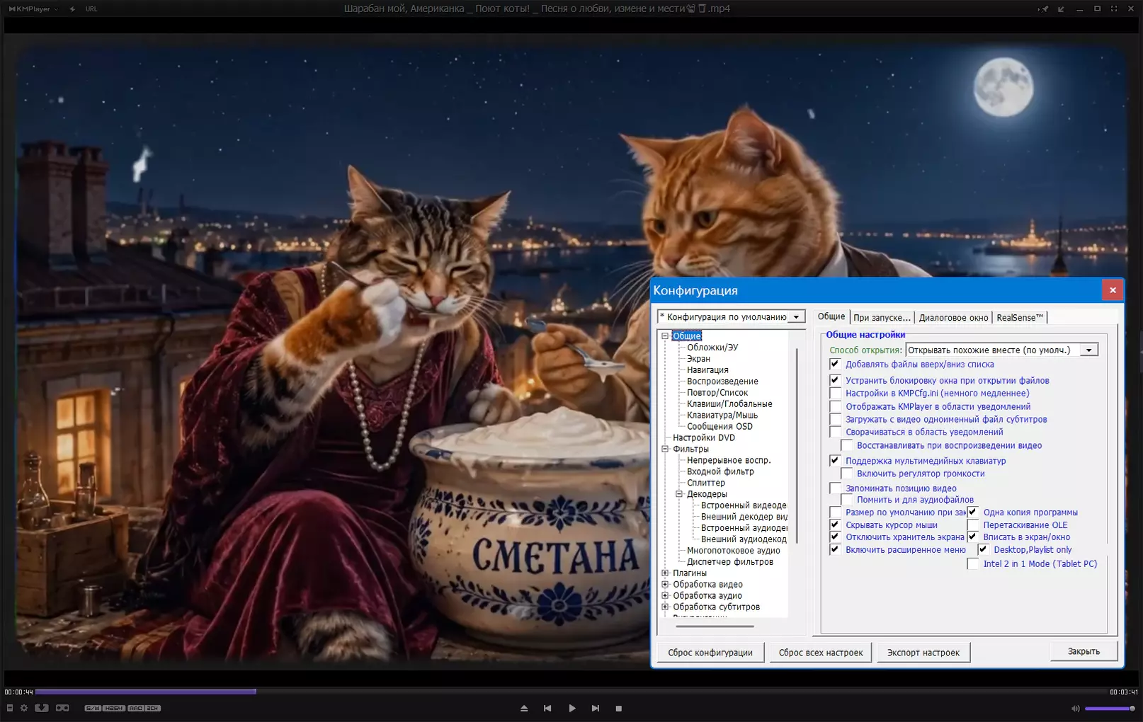Image resolution: width=1143 pixels, height=722 pixels.
Task: Adjust the volume slider
Action: (1110, 708)
